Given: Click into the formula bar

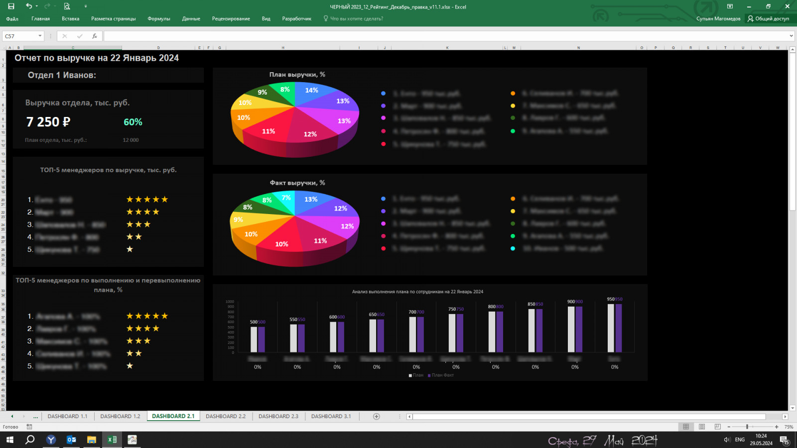Looking at the screenshot, I should coord(446,36).
